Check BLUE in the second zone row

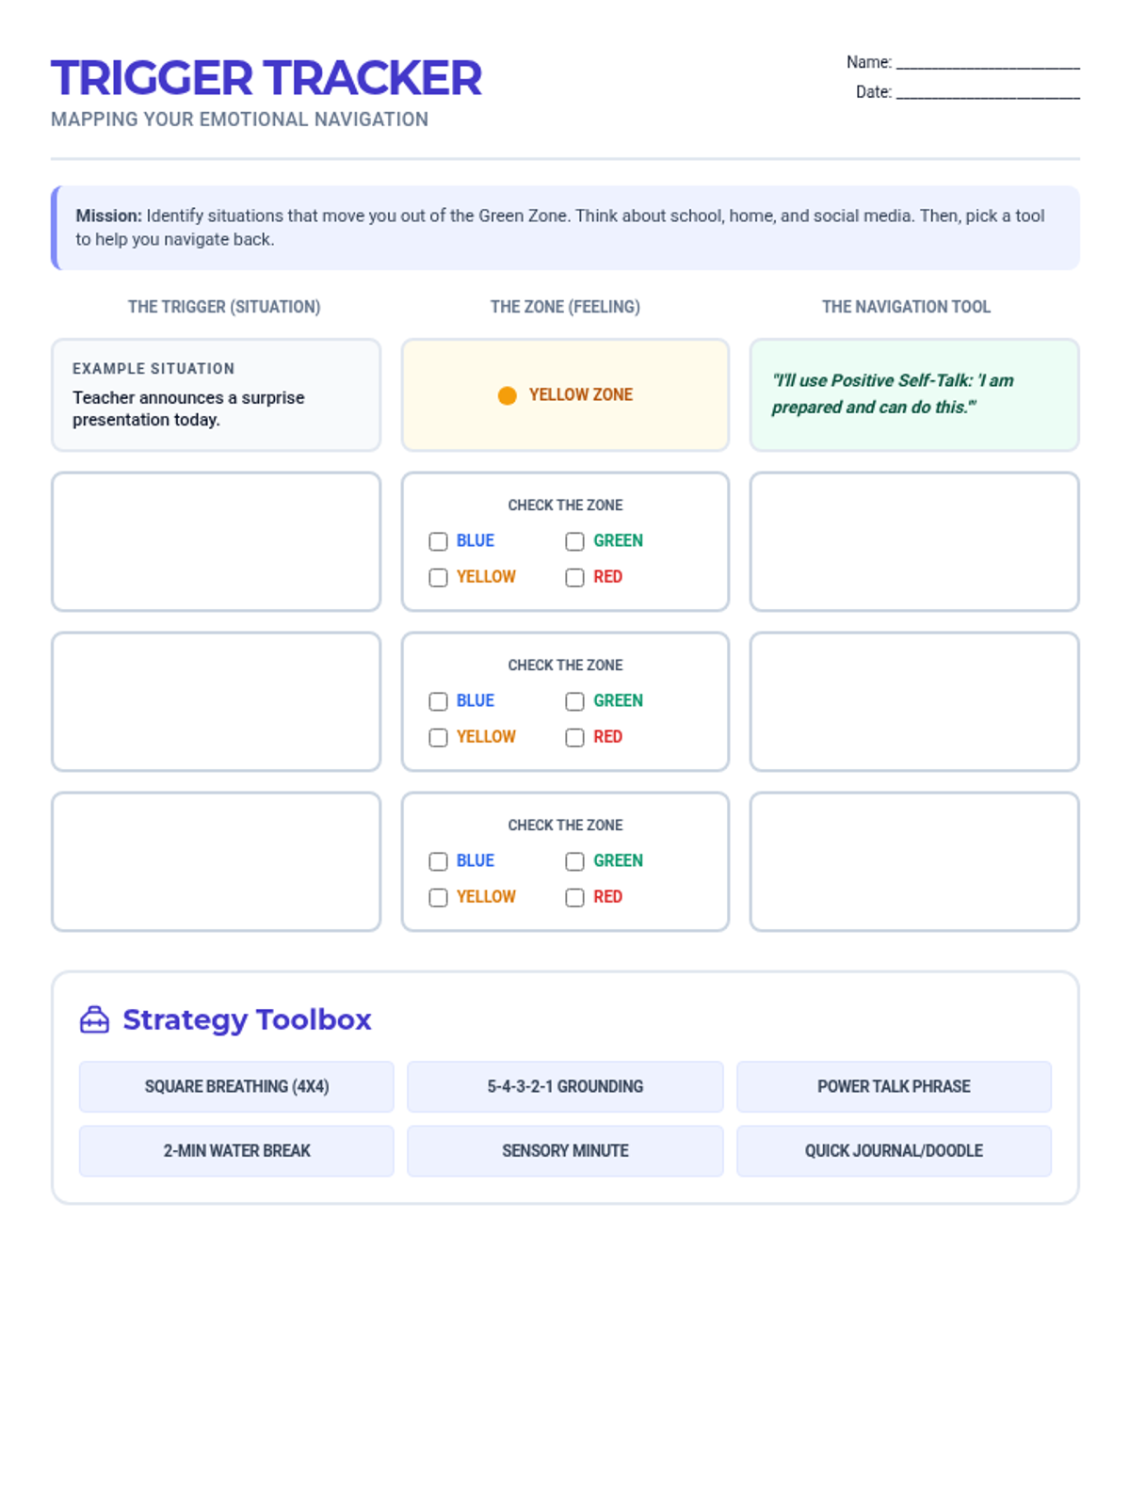438,701
